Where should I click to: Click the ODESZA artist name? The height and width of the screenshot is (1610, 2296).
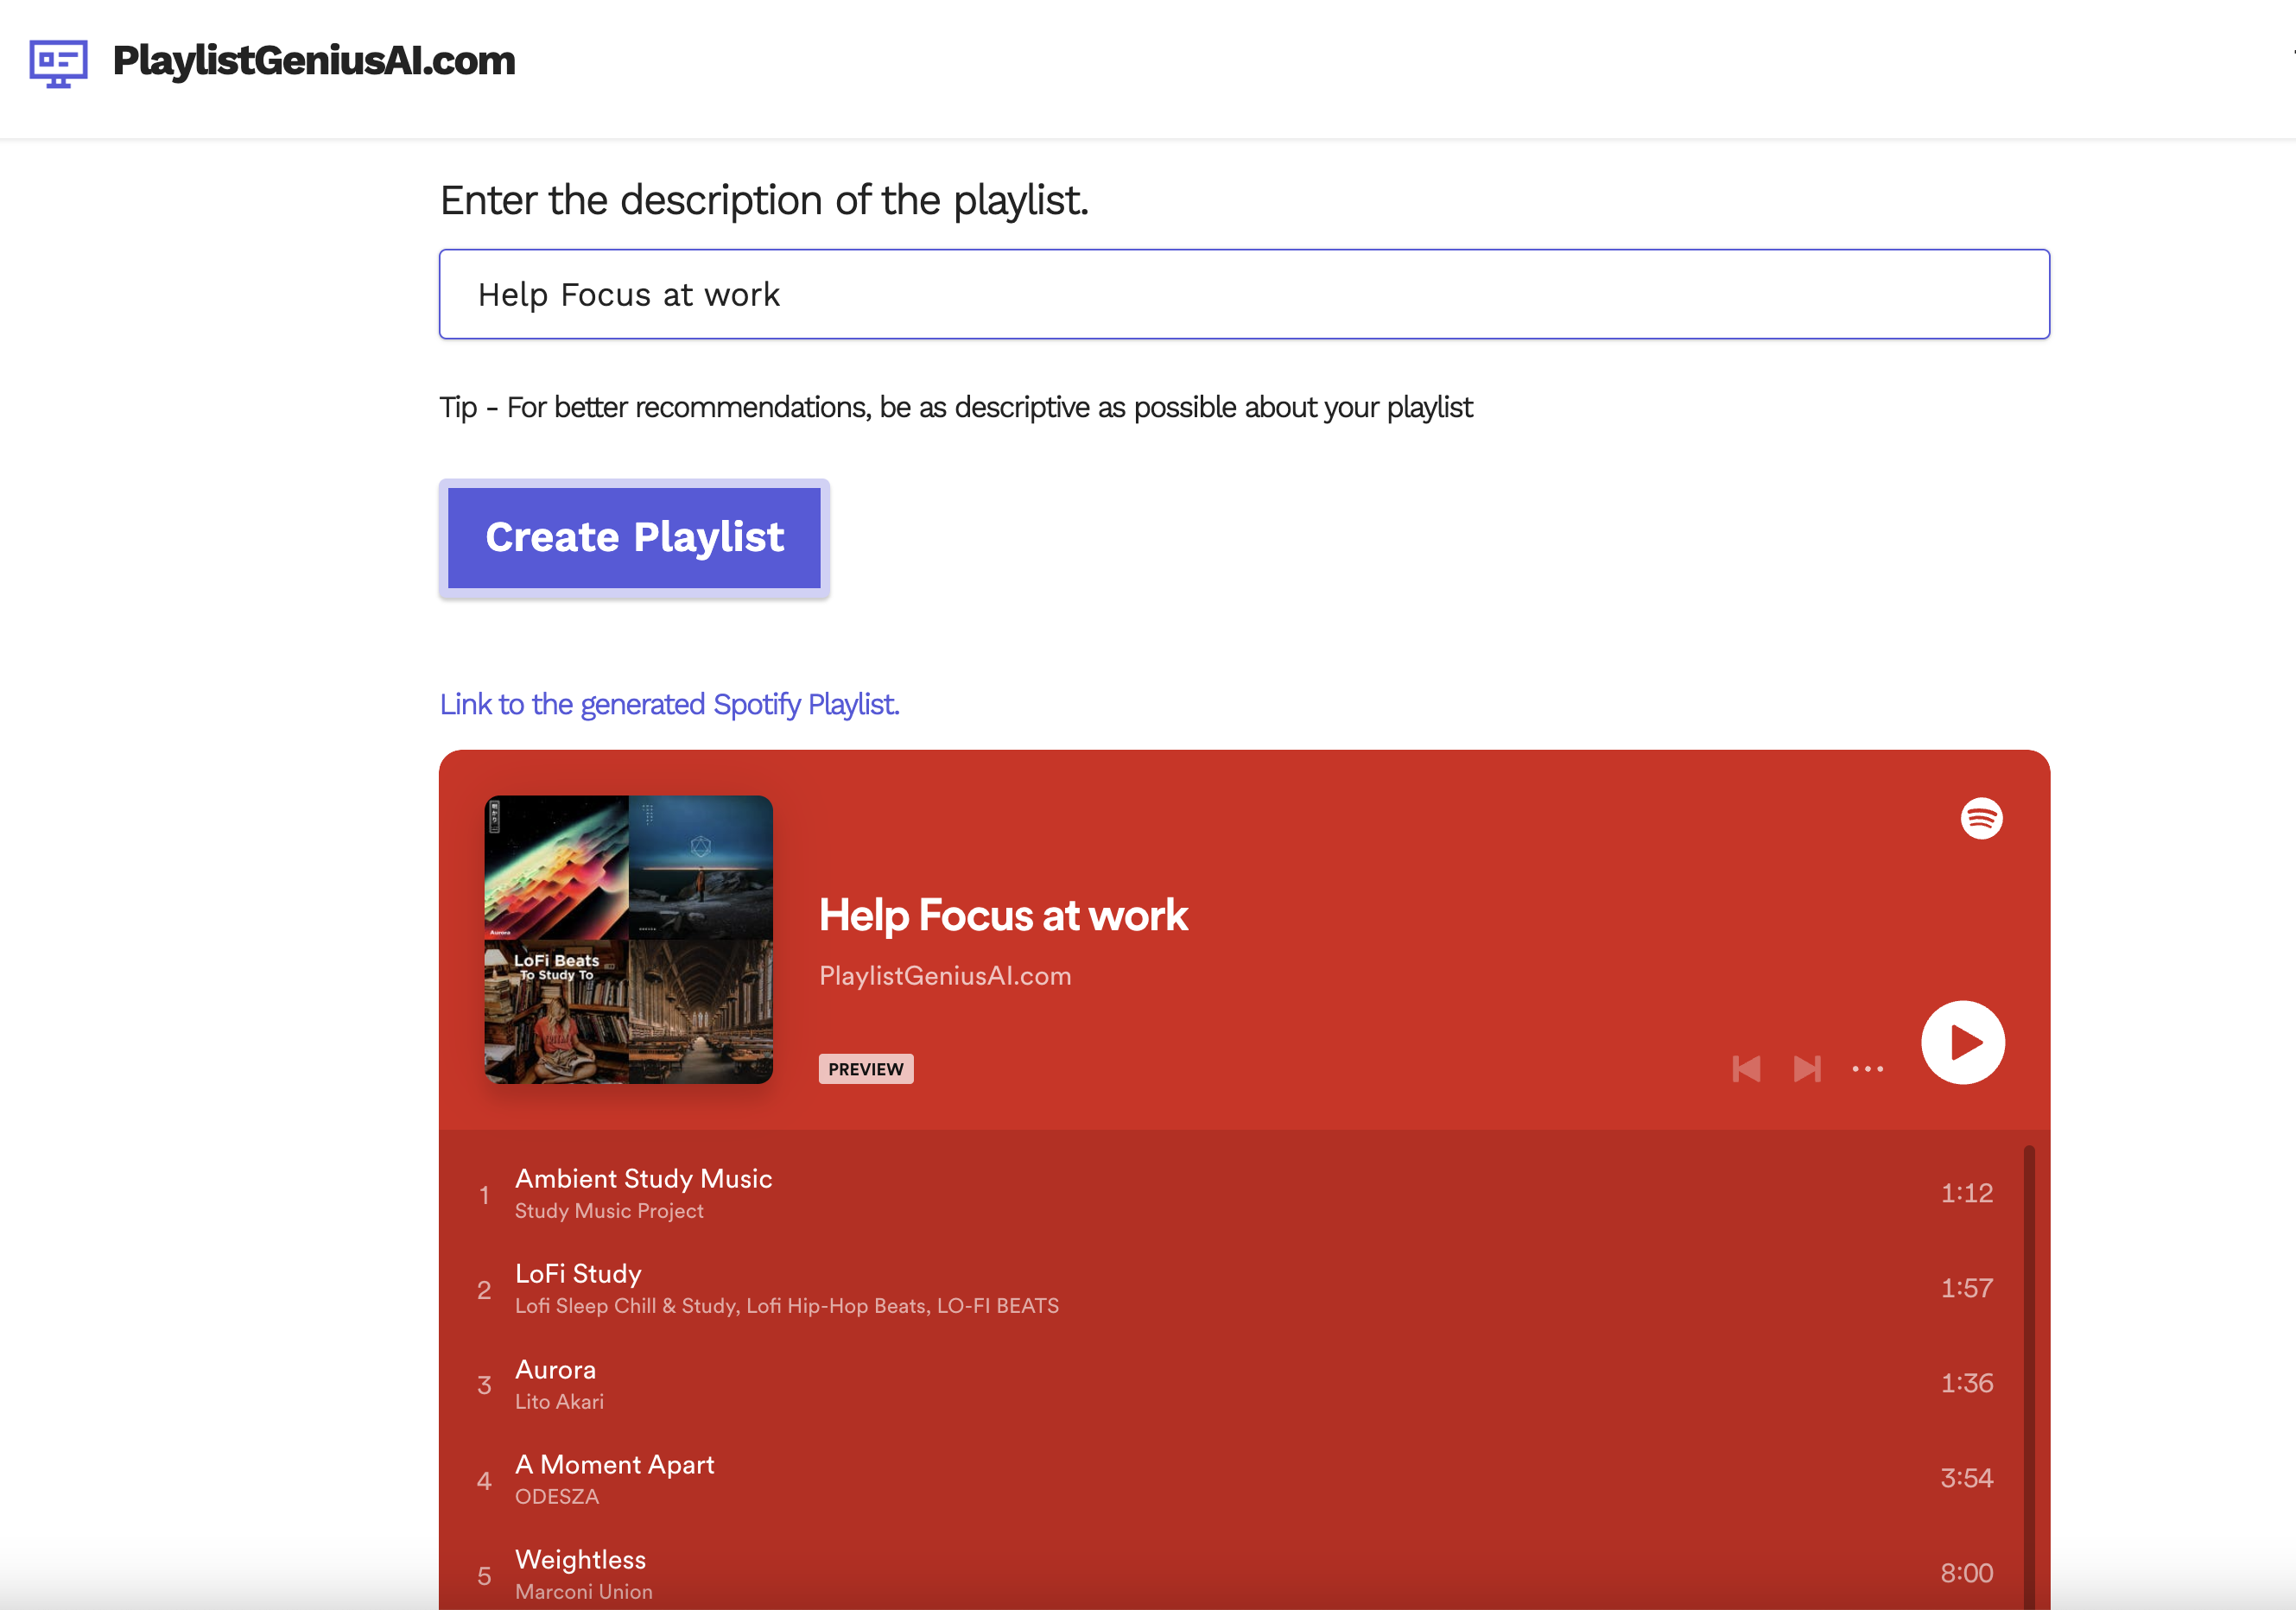click(557, 1497)
